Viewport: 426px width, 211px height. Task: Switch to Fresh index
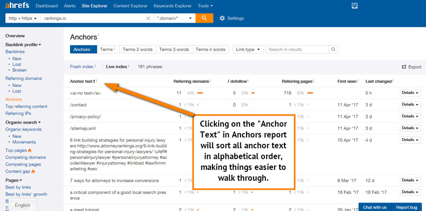coord(81,67)
